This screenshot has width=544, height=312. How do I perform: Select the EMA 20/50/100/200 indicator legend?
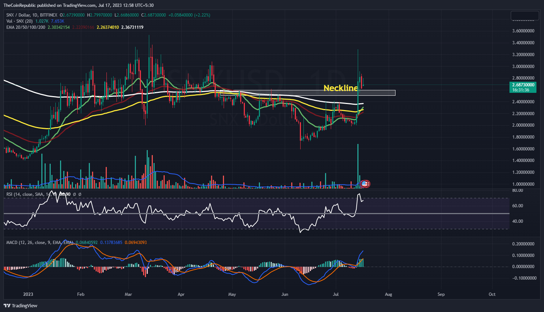coord(26,27)
